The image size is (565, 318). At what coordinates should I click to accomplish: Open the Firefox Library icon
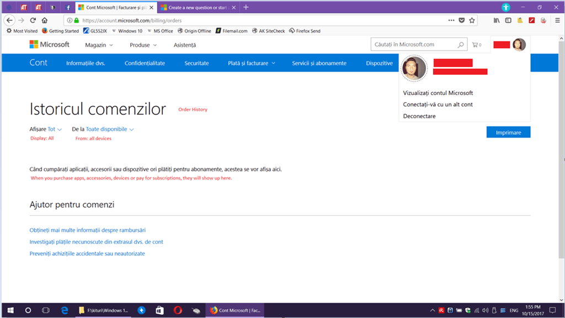tap(497, 20)
